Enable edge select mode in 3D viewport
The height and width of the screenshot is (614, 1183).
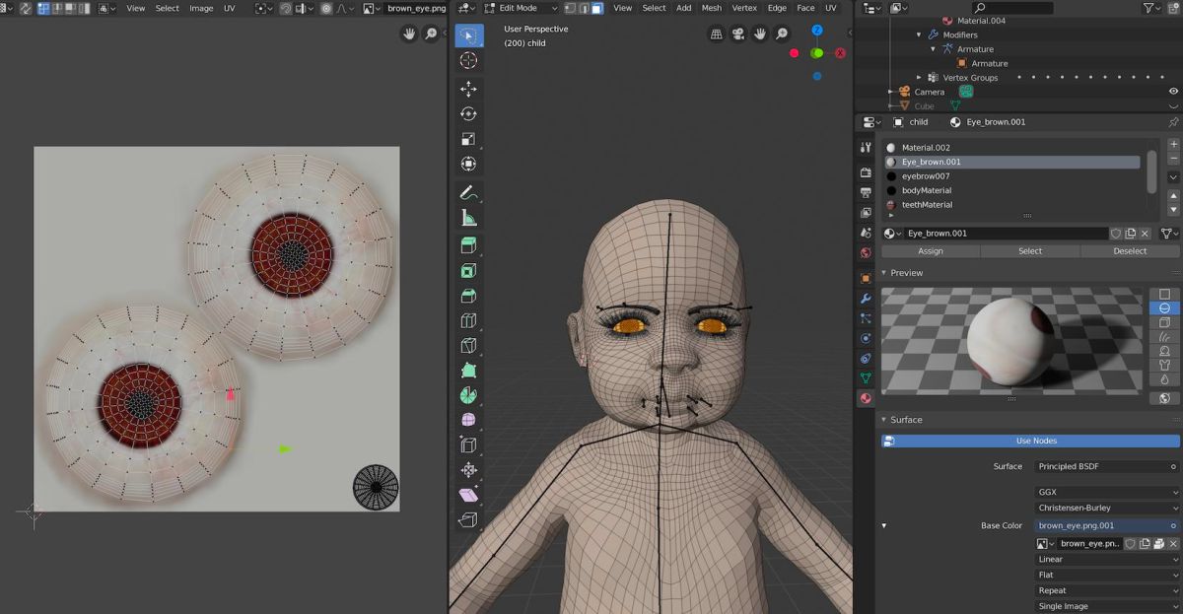pos(584,8)
